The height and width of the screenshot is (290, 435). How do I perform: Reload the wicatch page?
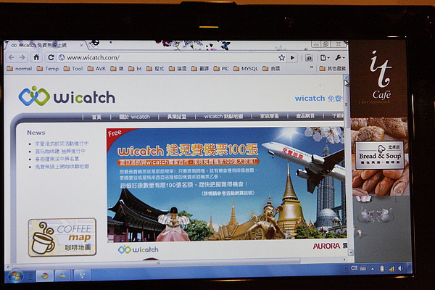(51, 57)
